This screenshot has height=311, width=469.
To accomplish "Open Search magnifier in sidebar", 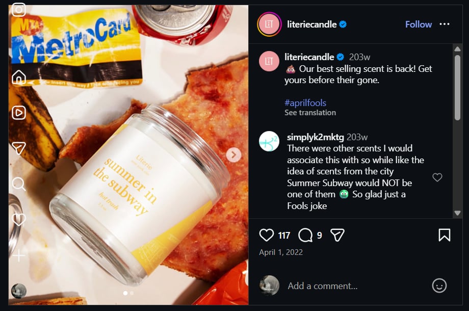I will [x=19, y=184].
